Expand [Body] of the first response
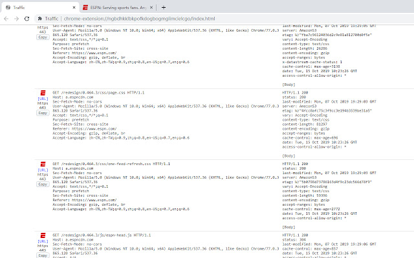The image size is (414, 258). 290,84
